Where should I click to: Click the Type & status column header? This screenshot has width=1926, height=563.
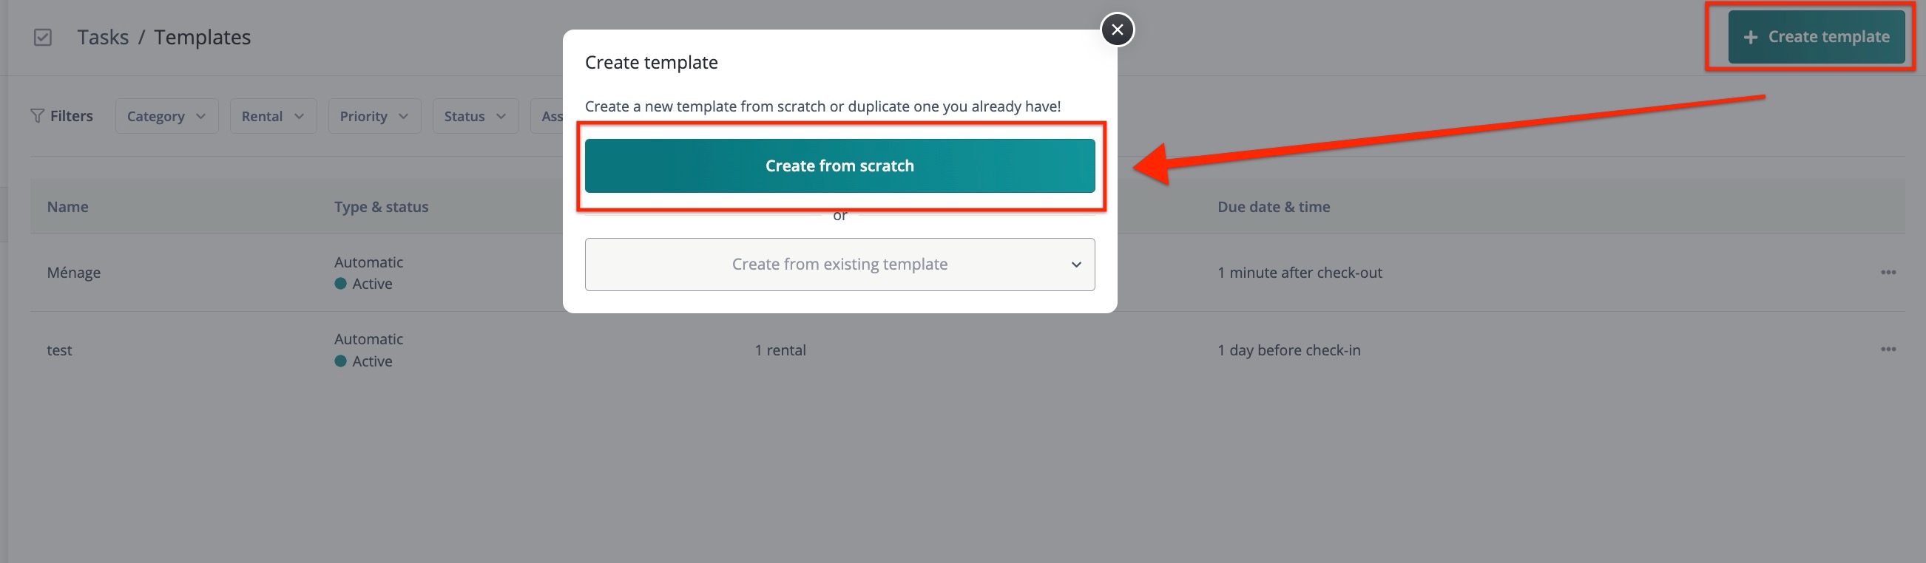[x=381, y=207]
